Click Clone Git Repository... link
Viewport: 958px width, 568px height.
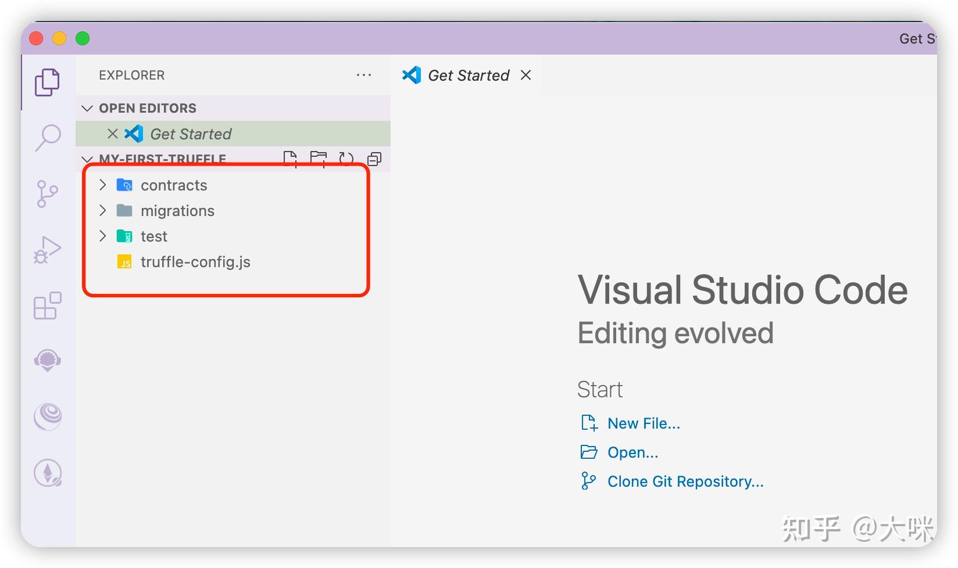685,481
